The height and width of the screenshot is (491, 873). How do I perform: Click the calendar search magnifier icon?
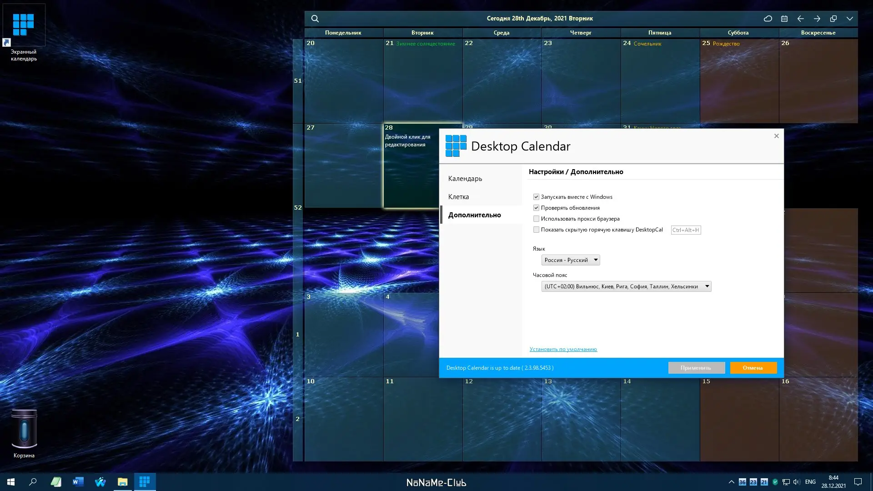click(x=315, y=19)
